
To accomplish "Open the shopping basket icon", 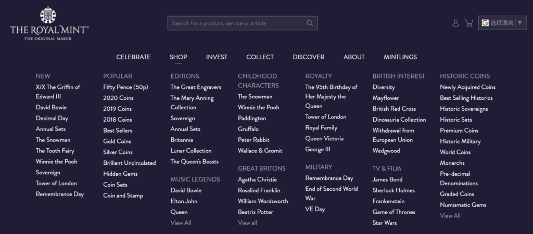I will click(x=468, y=23).
